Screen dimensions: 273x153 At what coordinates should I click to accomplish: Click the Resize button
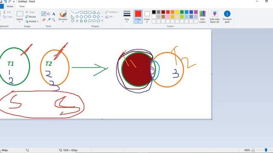[30, 17]
